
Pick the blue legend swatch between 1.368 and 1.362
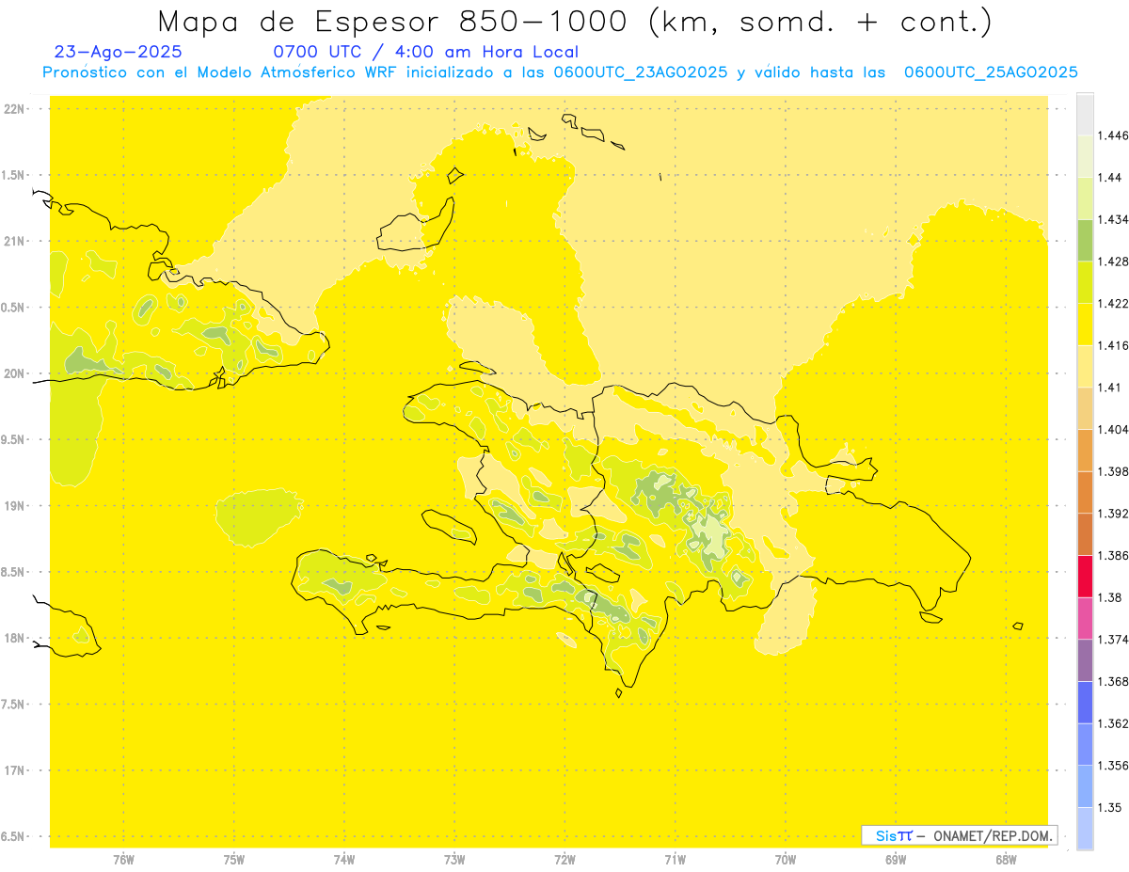tap(1085, 702)
